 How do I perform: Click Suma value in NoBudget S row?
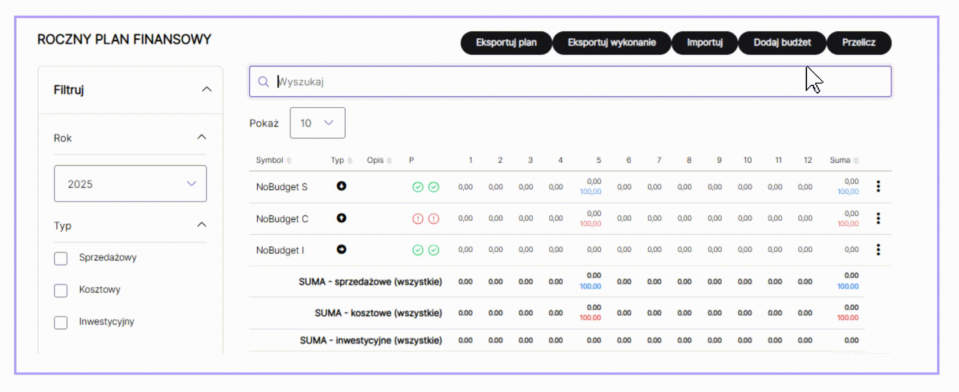(848, 187)
